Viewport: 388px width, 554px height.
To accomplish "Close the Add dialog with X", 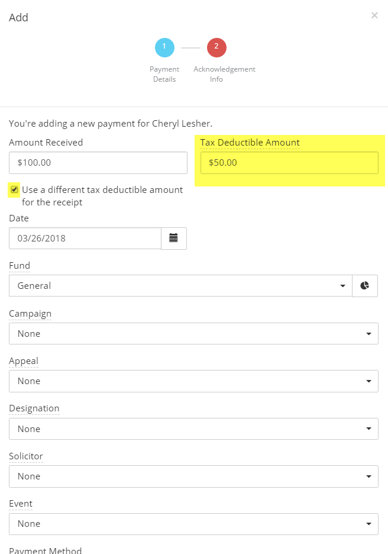I will 374,15.
